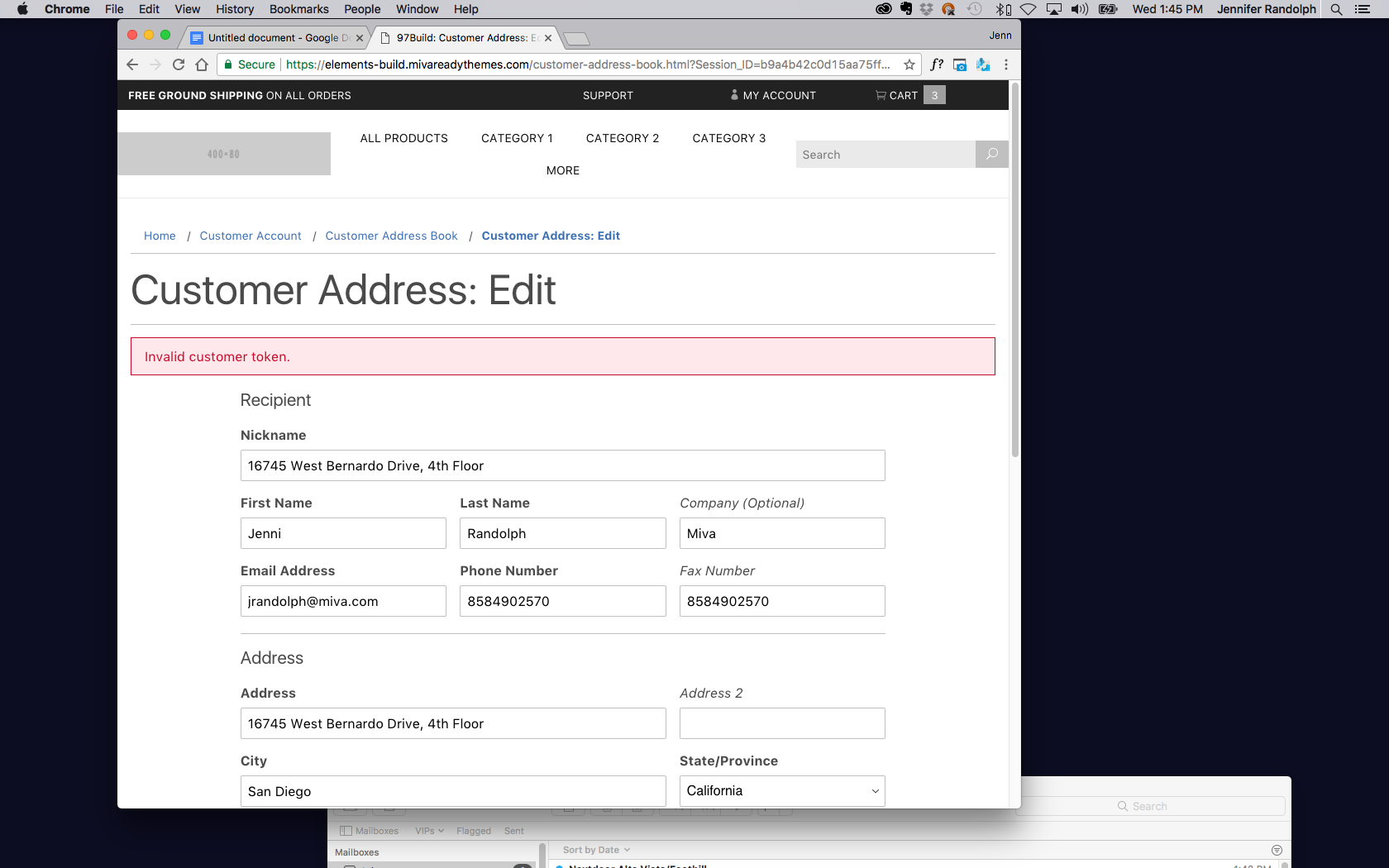The image size is (1389, 868).
Task: Open the Notification Center icon
Action: click(x=1363, y=9)
